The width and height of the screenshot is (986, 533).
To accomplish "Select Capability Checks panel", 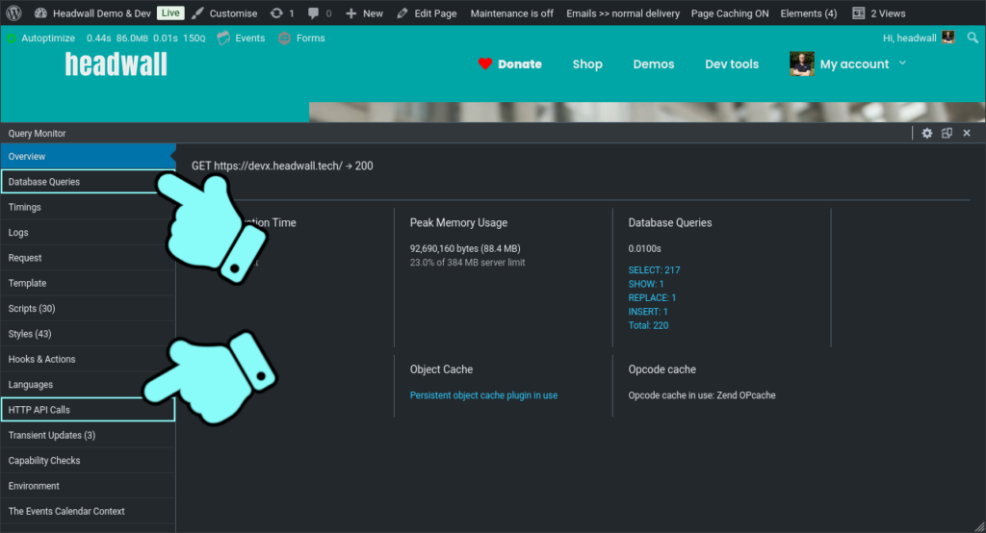I will pos(88,461).
